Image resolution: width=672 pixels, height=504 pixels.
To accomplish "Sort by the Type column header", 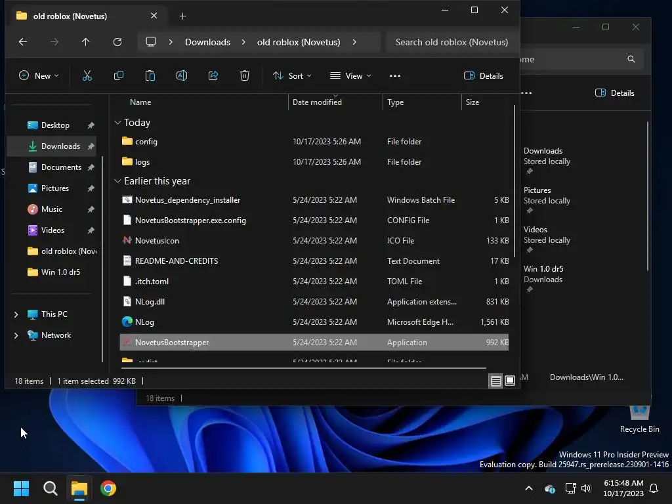I will click(395, 102).
